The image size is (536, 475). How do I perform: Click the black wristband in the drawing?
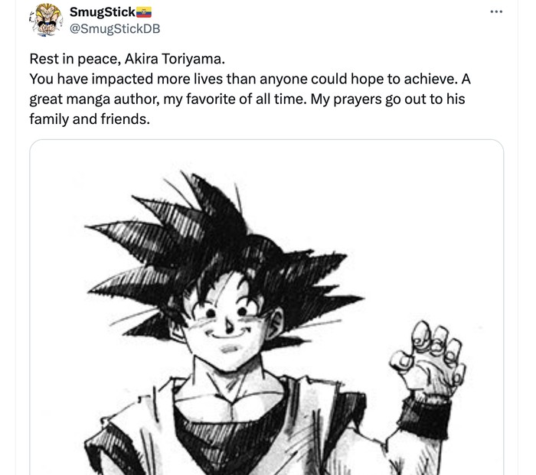point(424,418)
